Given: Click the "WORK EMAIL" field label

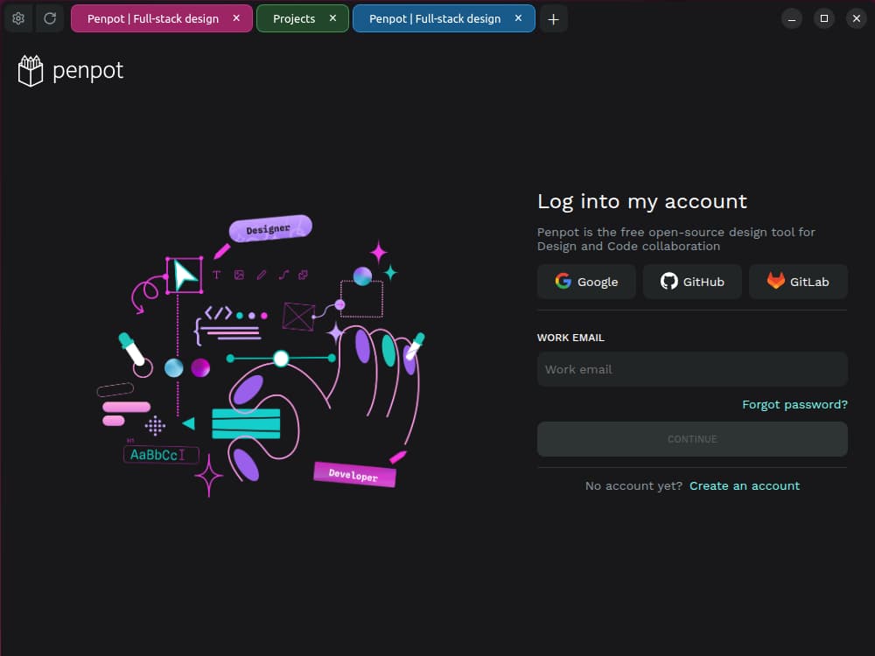Looking at the screenshot, I should pos(570,338).
